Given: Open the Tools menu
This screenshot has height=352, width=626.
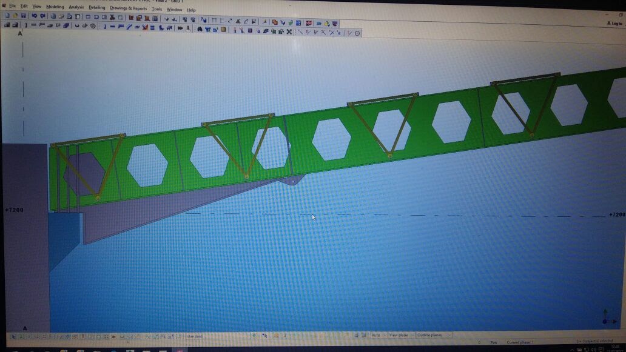Looking at the screenshot, I should click(x=157, y=9).
